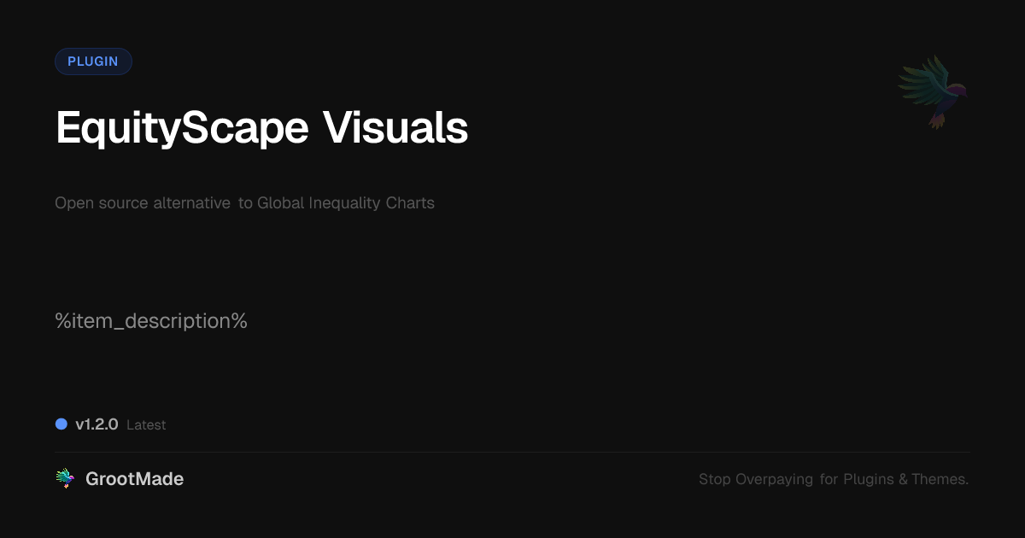Click the "Latest" release label

(146, 425)
